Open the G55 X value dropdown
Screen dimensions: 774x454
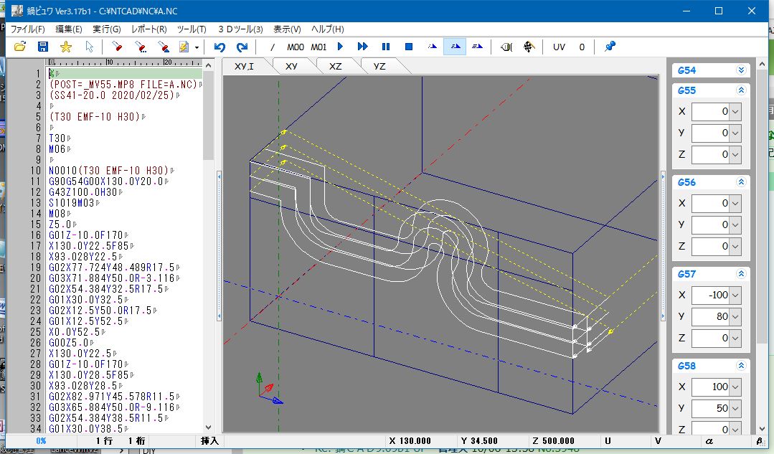[735, 111]
